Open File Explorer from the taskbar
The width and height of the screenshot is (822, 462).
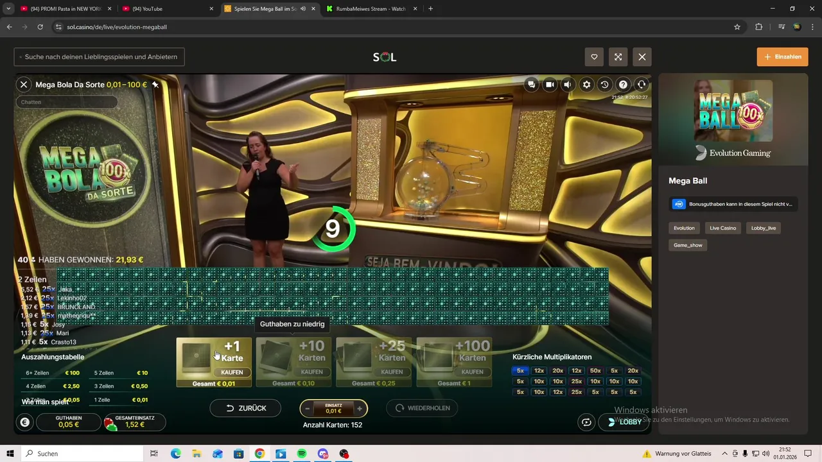click(197, 454)
